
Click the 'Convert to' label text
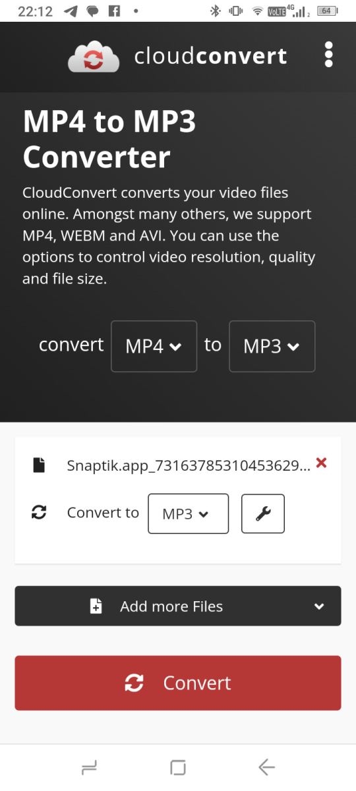[x=103, y=513]
